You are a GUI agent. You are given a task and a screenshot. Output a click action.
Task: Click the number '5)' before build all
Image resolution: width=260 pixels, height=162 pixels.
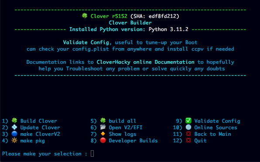[94, 121]
